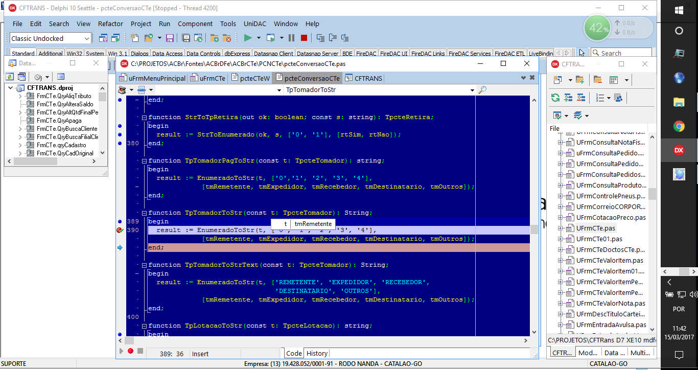Click the Step Over icon
This screenshot has height=370, width=698.
click(333, 38)
